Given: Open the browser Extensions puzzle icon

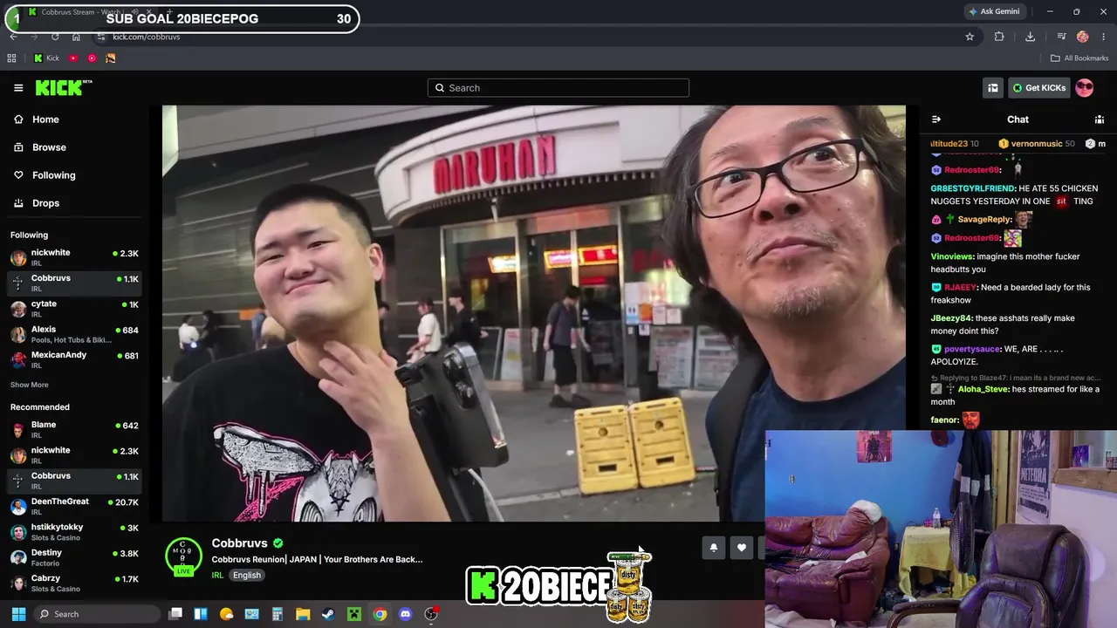Looking at the screenshot, I should (999, 37).
